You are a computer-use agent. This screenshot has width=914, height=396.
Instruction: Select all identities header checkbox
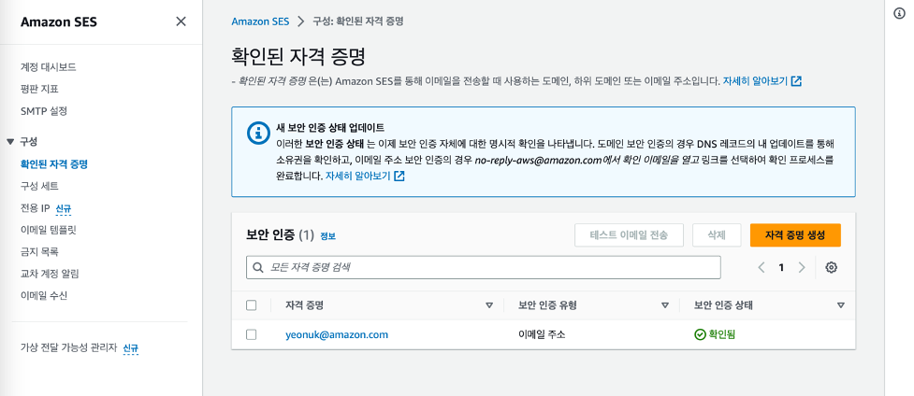[x=252, y=305]
